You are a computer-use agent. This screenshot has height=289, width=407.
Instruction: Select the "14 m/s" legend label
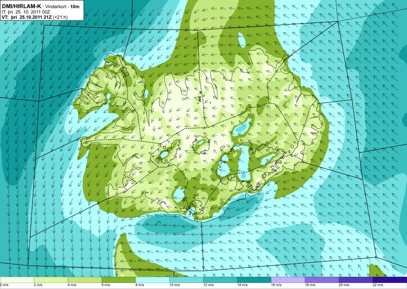(243, 285)
